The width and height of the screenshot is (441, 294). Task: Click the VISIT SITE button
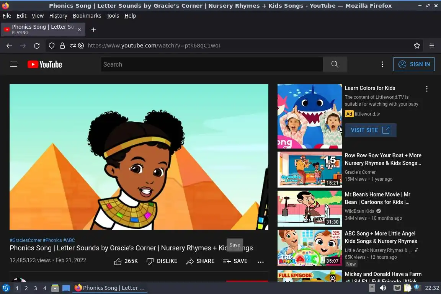pyautogui.click(x=371, y=130)
